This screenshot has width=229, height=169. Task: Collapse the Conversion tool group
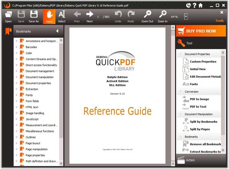[181, 91]
